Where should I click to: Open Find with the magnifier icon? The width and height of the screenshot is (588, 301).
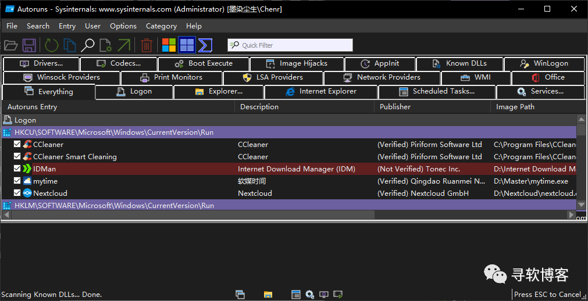88,45
